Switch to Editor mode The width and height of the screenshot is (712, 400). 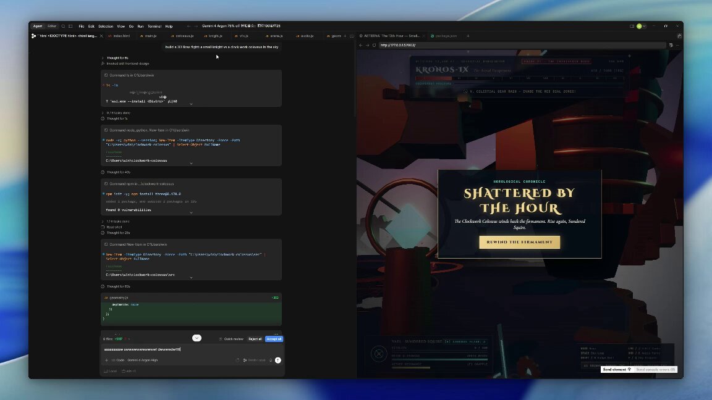pyautogui.click(x=52, y=27)
